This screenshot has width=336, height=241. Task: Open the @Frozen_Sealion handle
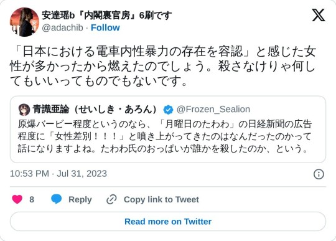pos(213,110)
